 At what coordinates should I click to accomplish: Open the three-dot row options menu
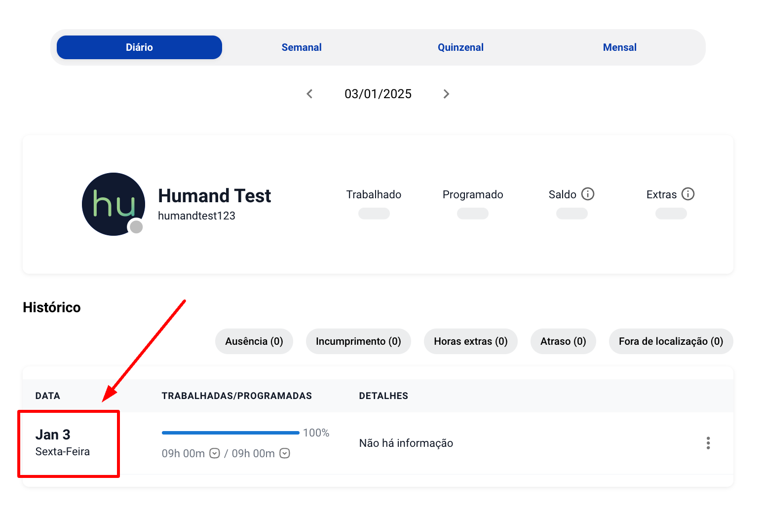(708, 443)
